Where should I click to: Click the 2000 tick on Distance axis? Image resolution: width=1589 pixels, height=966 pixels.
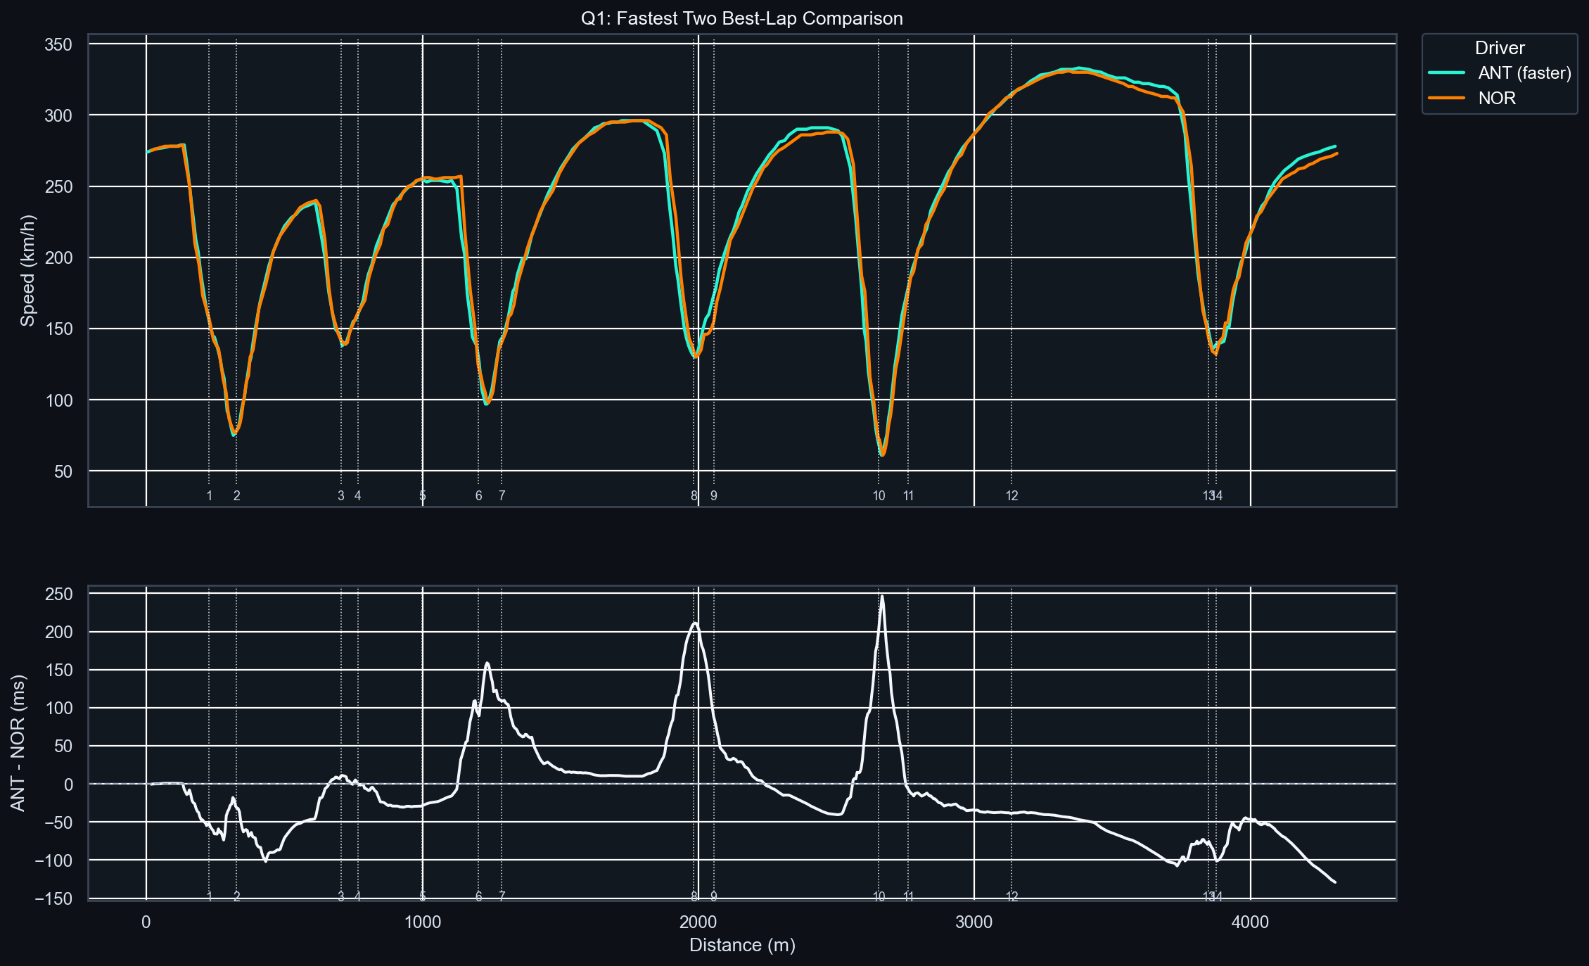point(698,922)
